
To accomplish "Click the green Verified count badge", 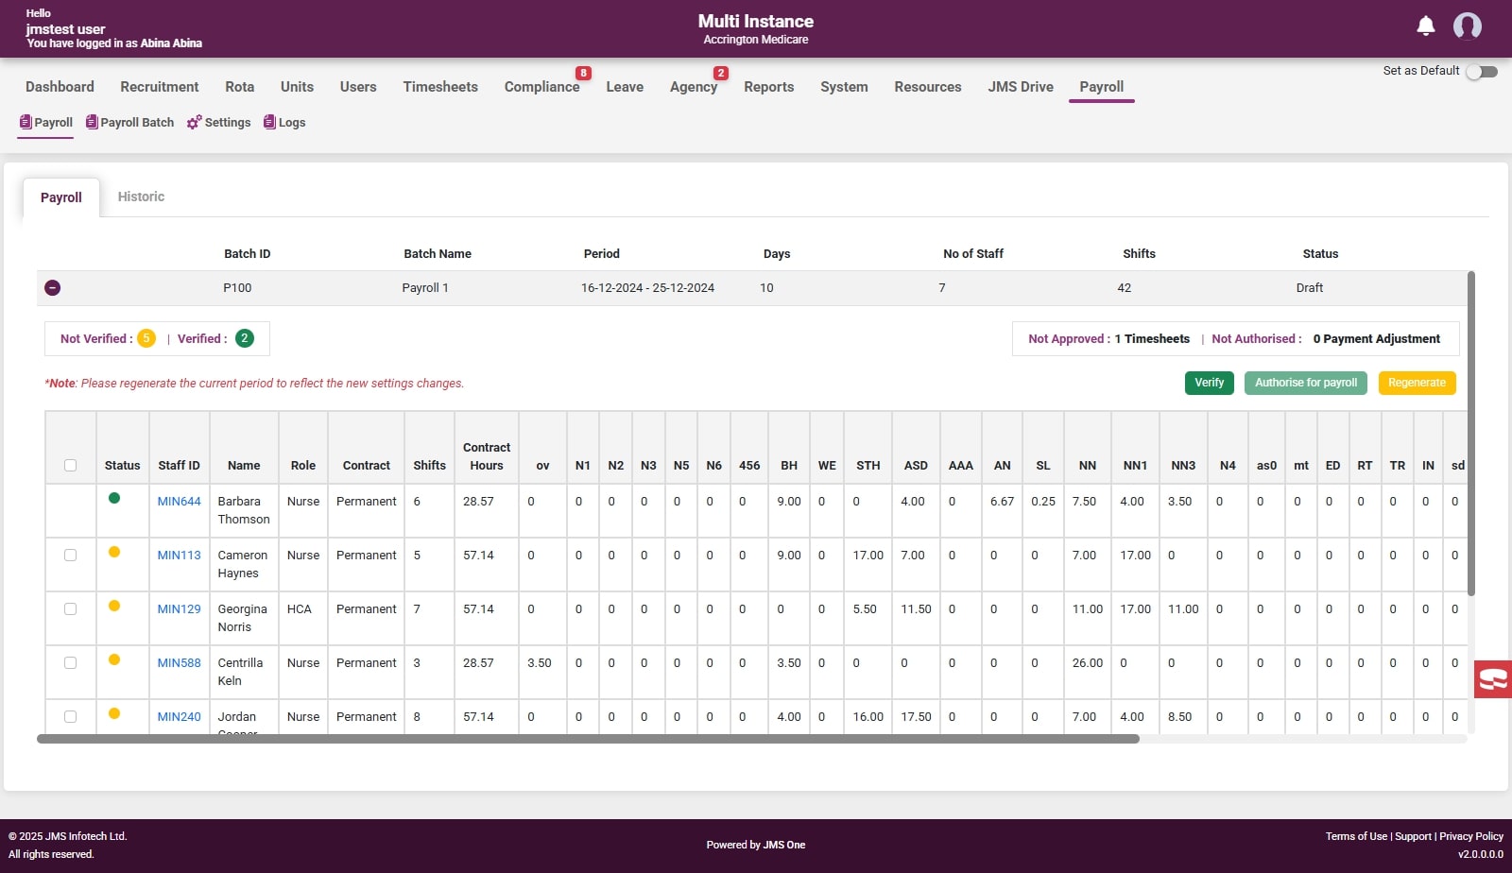I will pos(245,338).
